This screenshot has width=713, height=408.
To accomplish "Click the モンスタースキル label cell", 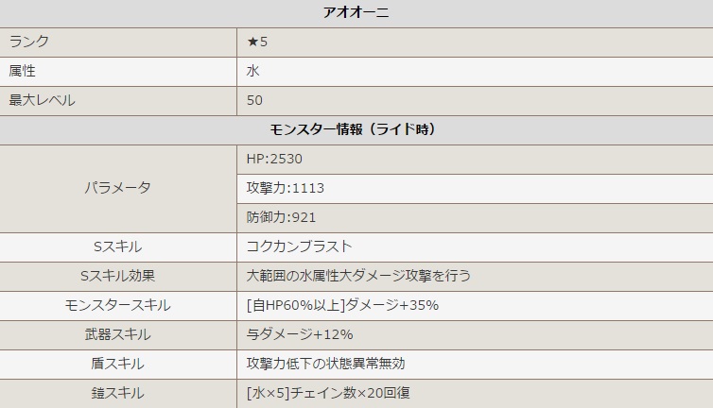I will tap(118, 305).
